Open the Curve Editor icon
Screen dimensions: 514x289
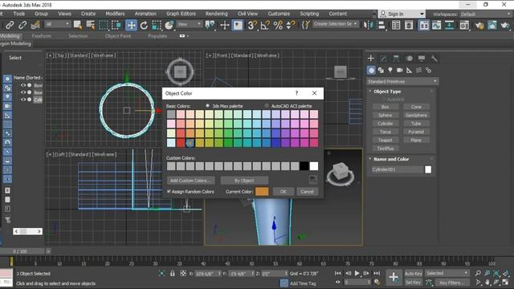tap(437, 25)
